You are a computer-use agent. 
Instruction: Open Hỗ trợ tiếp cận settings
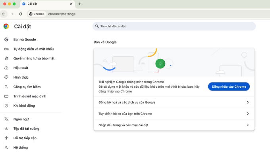(x=25, y=138)
